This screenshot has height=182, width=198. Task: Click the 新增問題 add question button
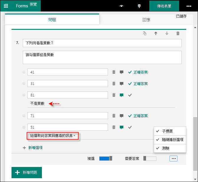(x=27, y=172)
